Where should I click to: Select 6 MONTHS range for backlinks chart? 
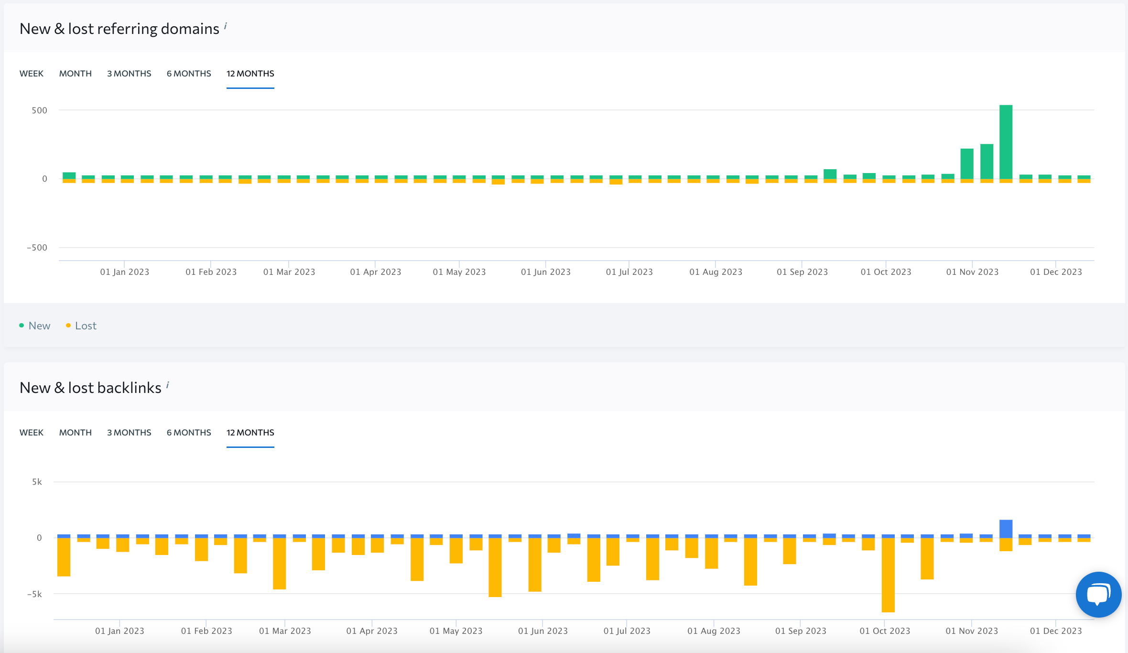coord(188,432)
